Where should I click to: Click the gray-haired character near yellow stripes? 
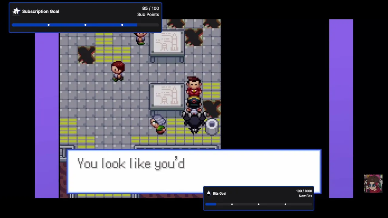pyautogui.click(x=158, y=124)
